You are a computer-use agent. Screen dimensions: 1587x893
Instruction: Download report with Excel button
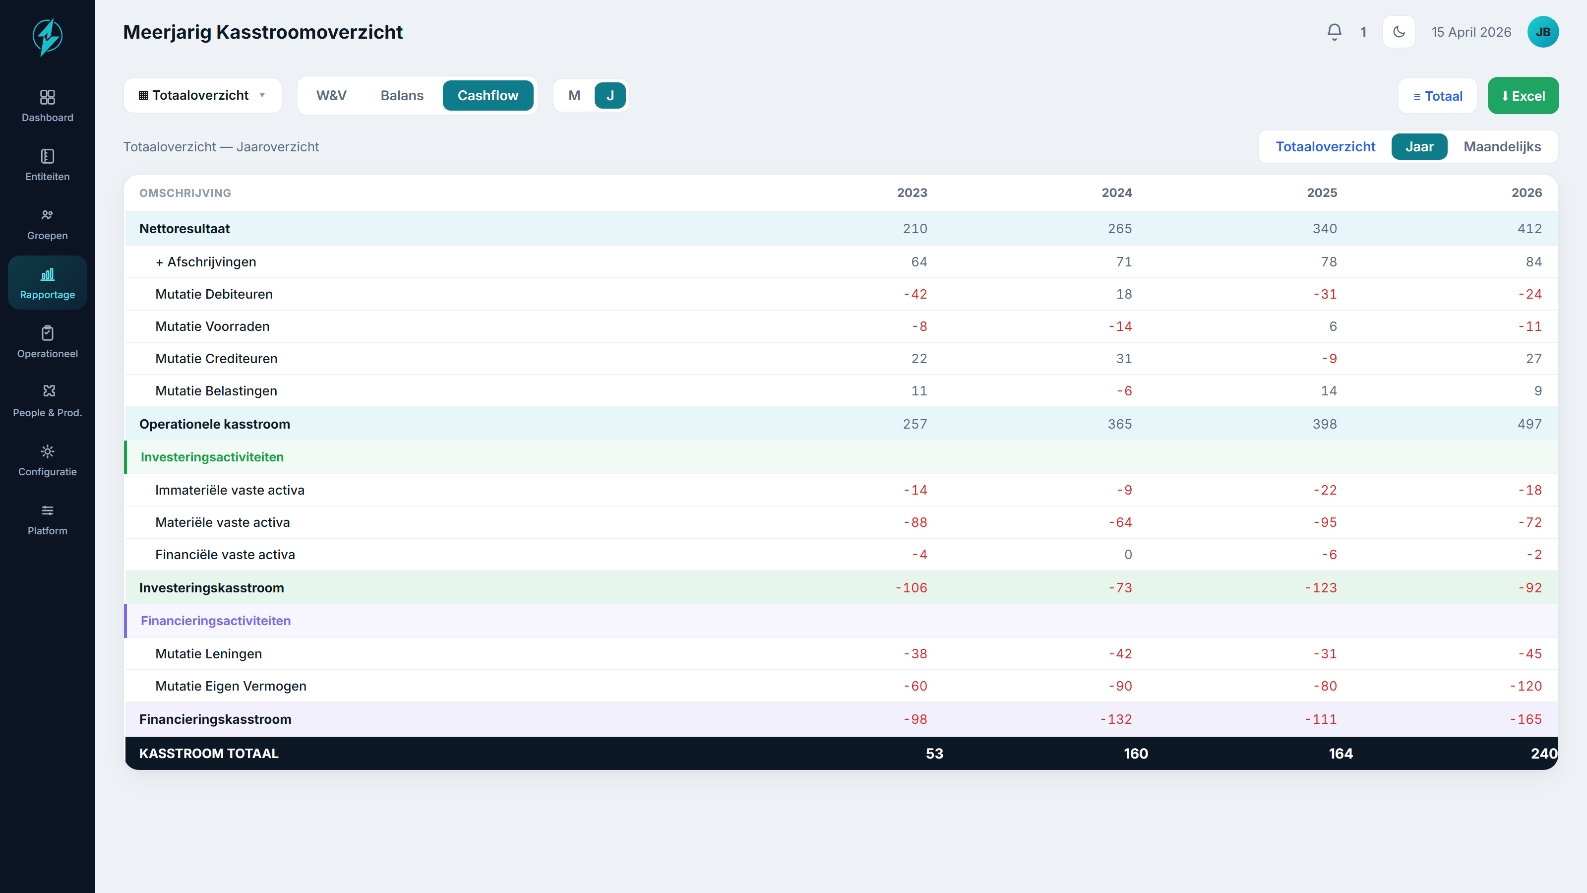click(1523, 96)
